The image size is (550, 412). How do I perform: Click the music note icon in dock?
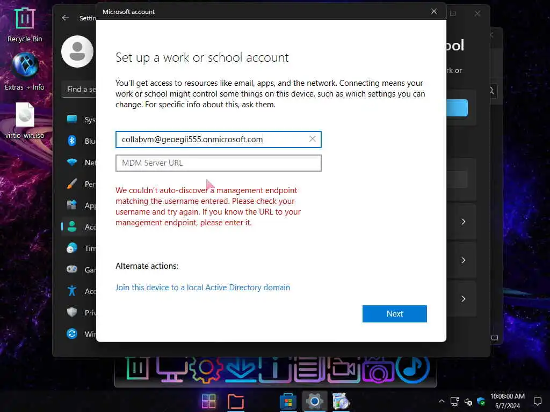tap(412, 370)
